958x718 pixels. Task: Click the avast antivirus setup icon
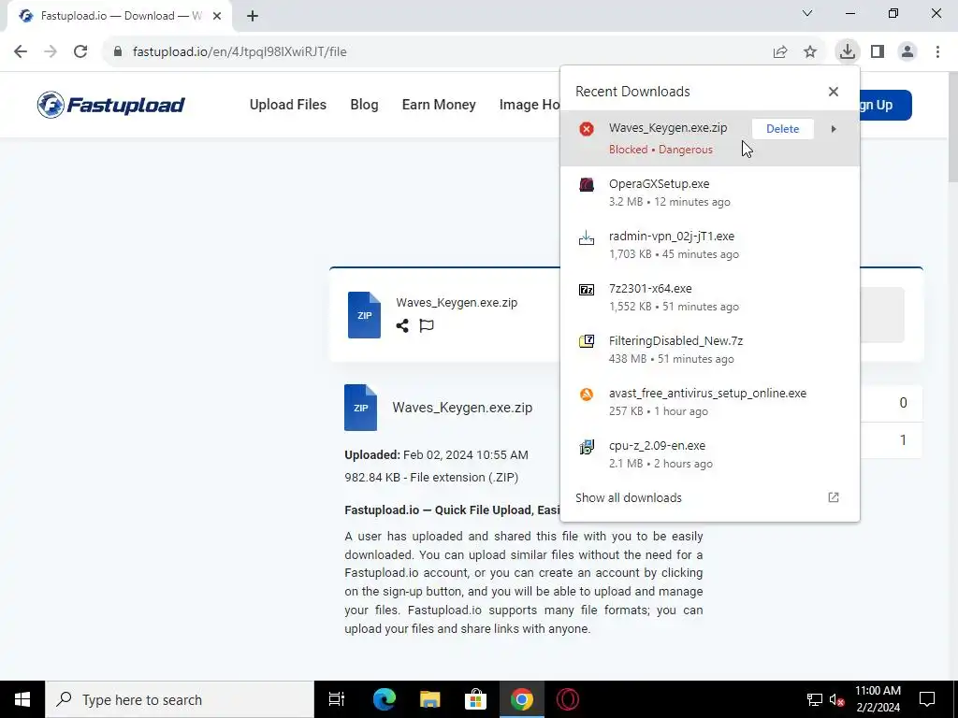click(x=587, y=394)
